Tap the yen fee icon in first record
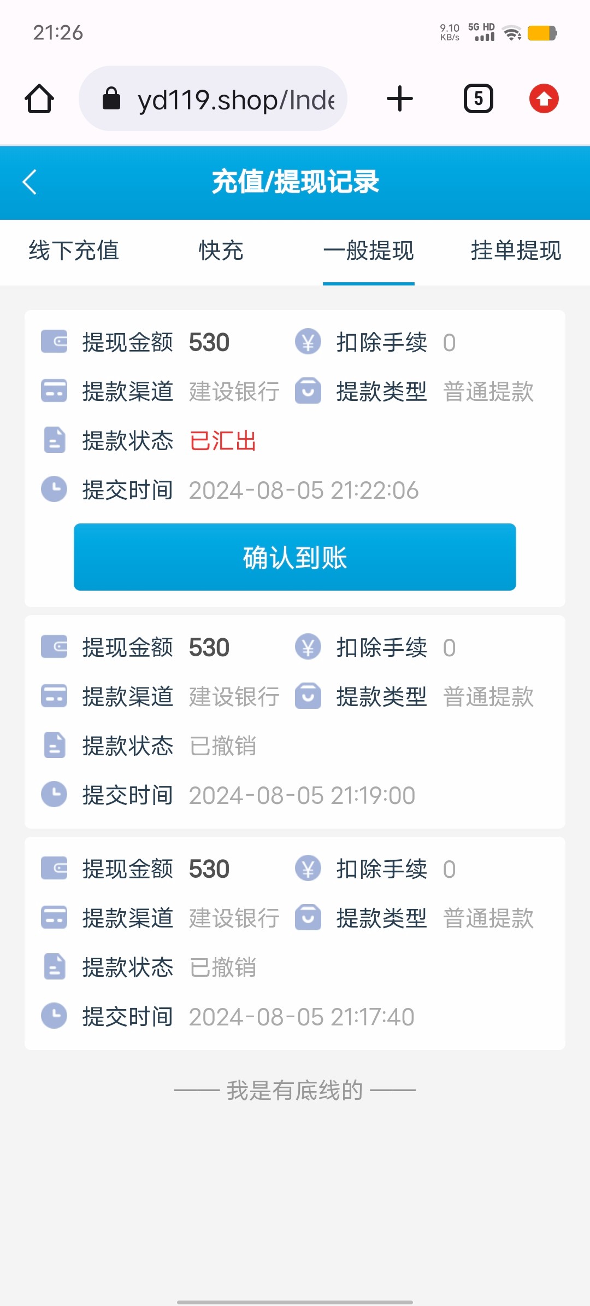Viewport: 590px width, 1306px height. click(308, 342)
